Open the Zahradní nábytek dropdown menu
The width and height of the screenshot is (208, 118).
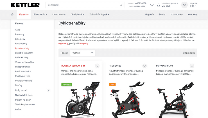[x=99, y=15]
